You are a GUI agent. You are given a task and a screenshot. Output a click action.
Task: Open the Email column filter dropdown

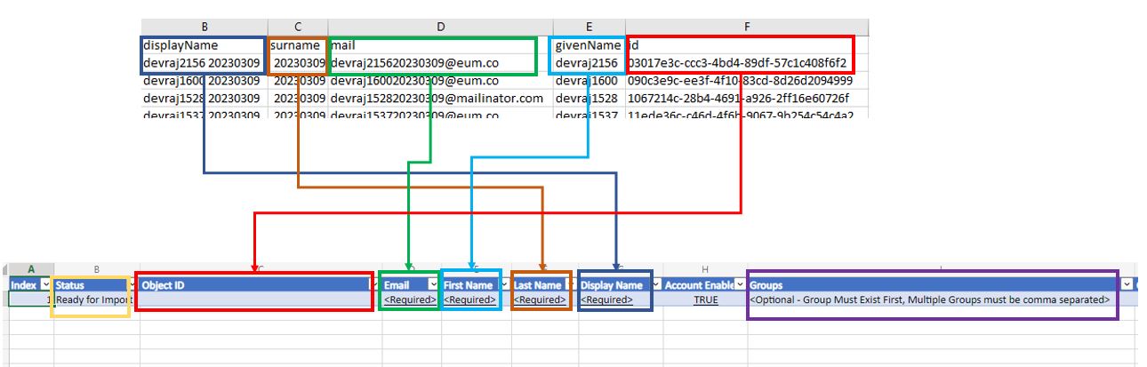coord(433,285)
